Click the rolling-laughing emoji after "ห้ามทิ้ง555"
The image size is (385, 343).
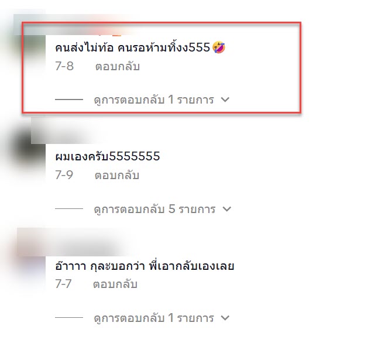tap(219, 47)
